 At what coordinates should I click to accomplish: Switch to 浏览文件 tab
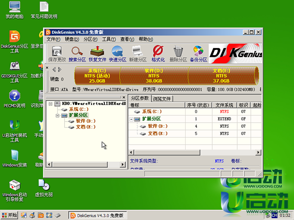(162, 99)
